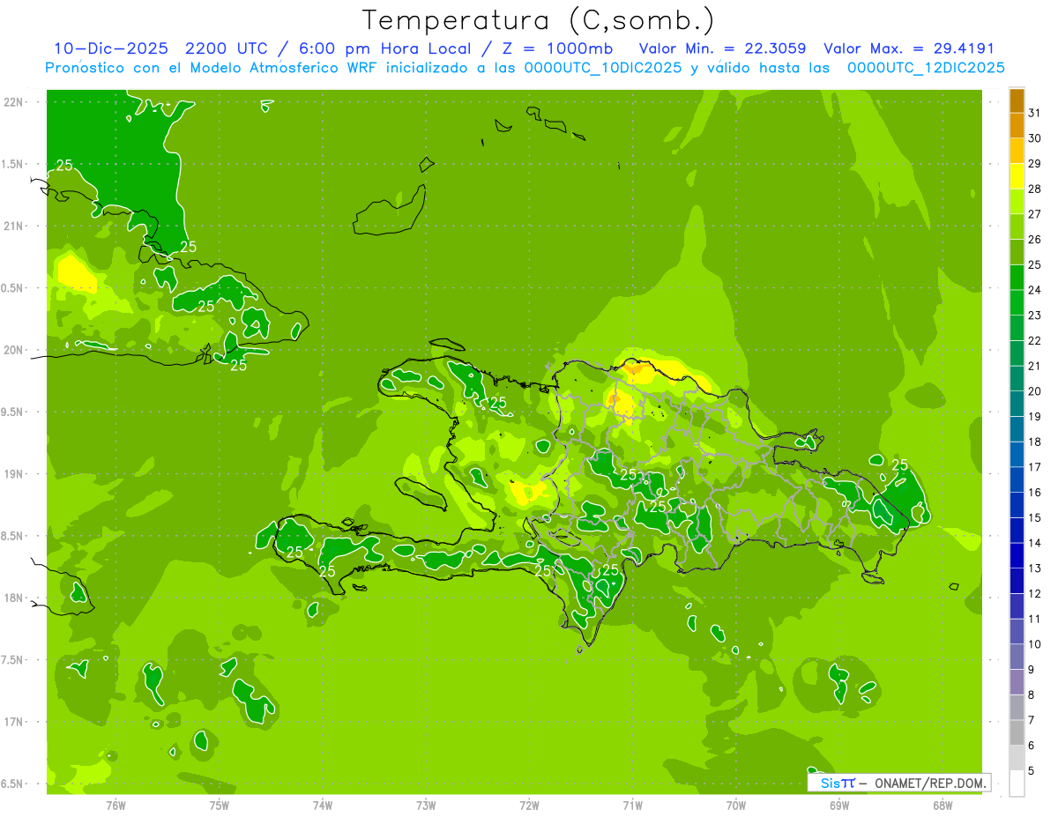Image resolution: width=1058 pixels, height=817 pixels.
Task: Click the "68W" longitude axis label
Action: [943, 806]
